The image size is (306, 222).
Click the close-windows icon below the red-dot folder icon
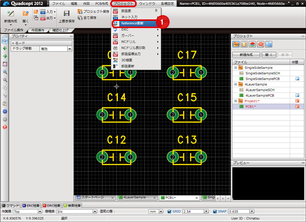click(36, 18)
